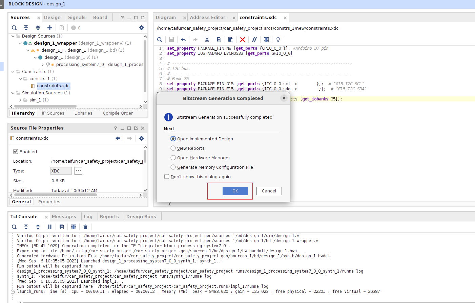475x303 pixels.
Task: Toggle line comments with the slashes icon
Action: click(x=254, y=40)
